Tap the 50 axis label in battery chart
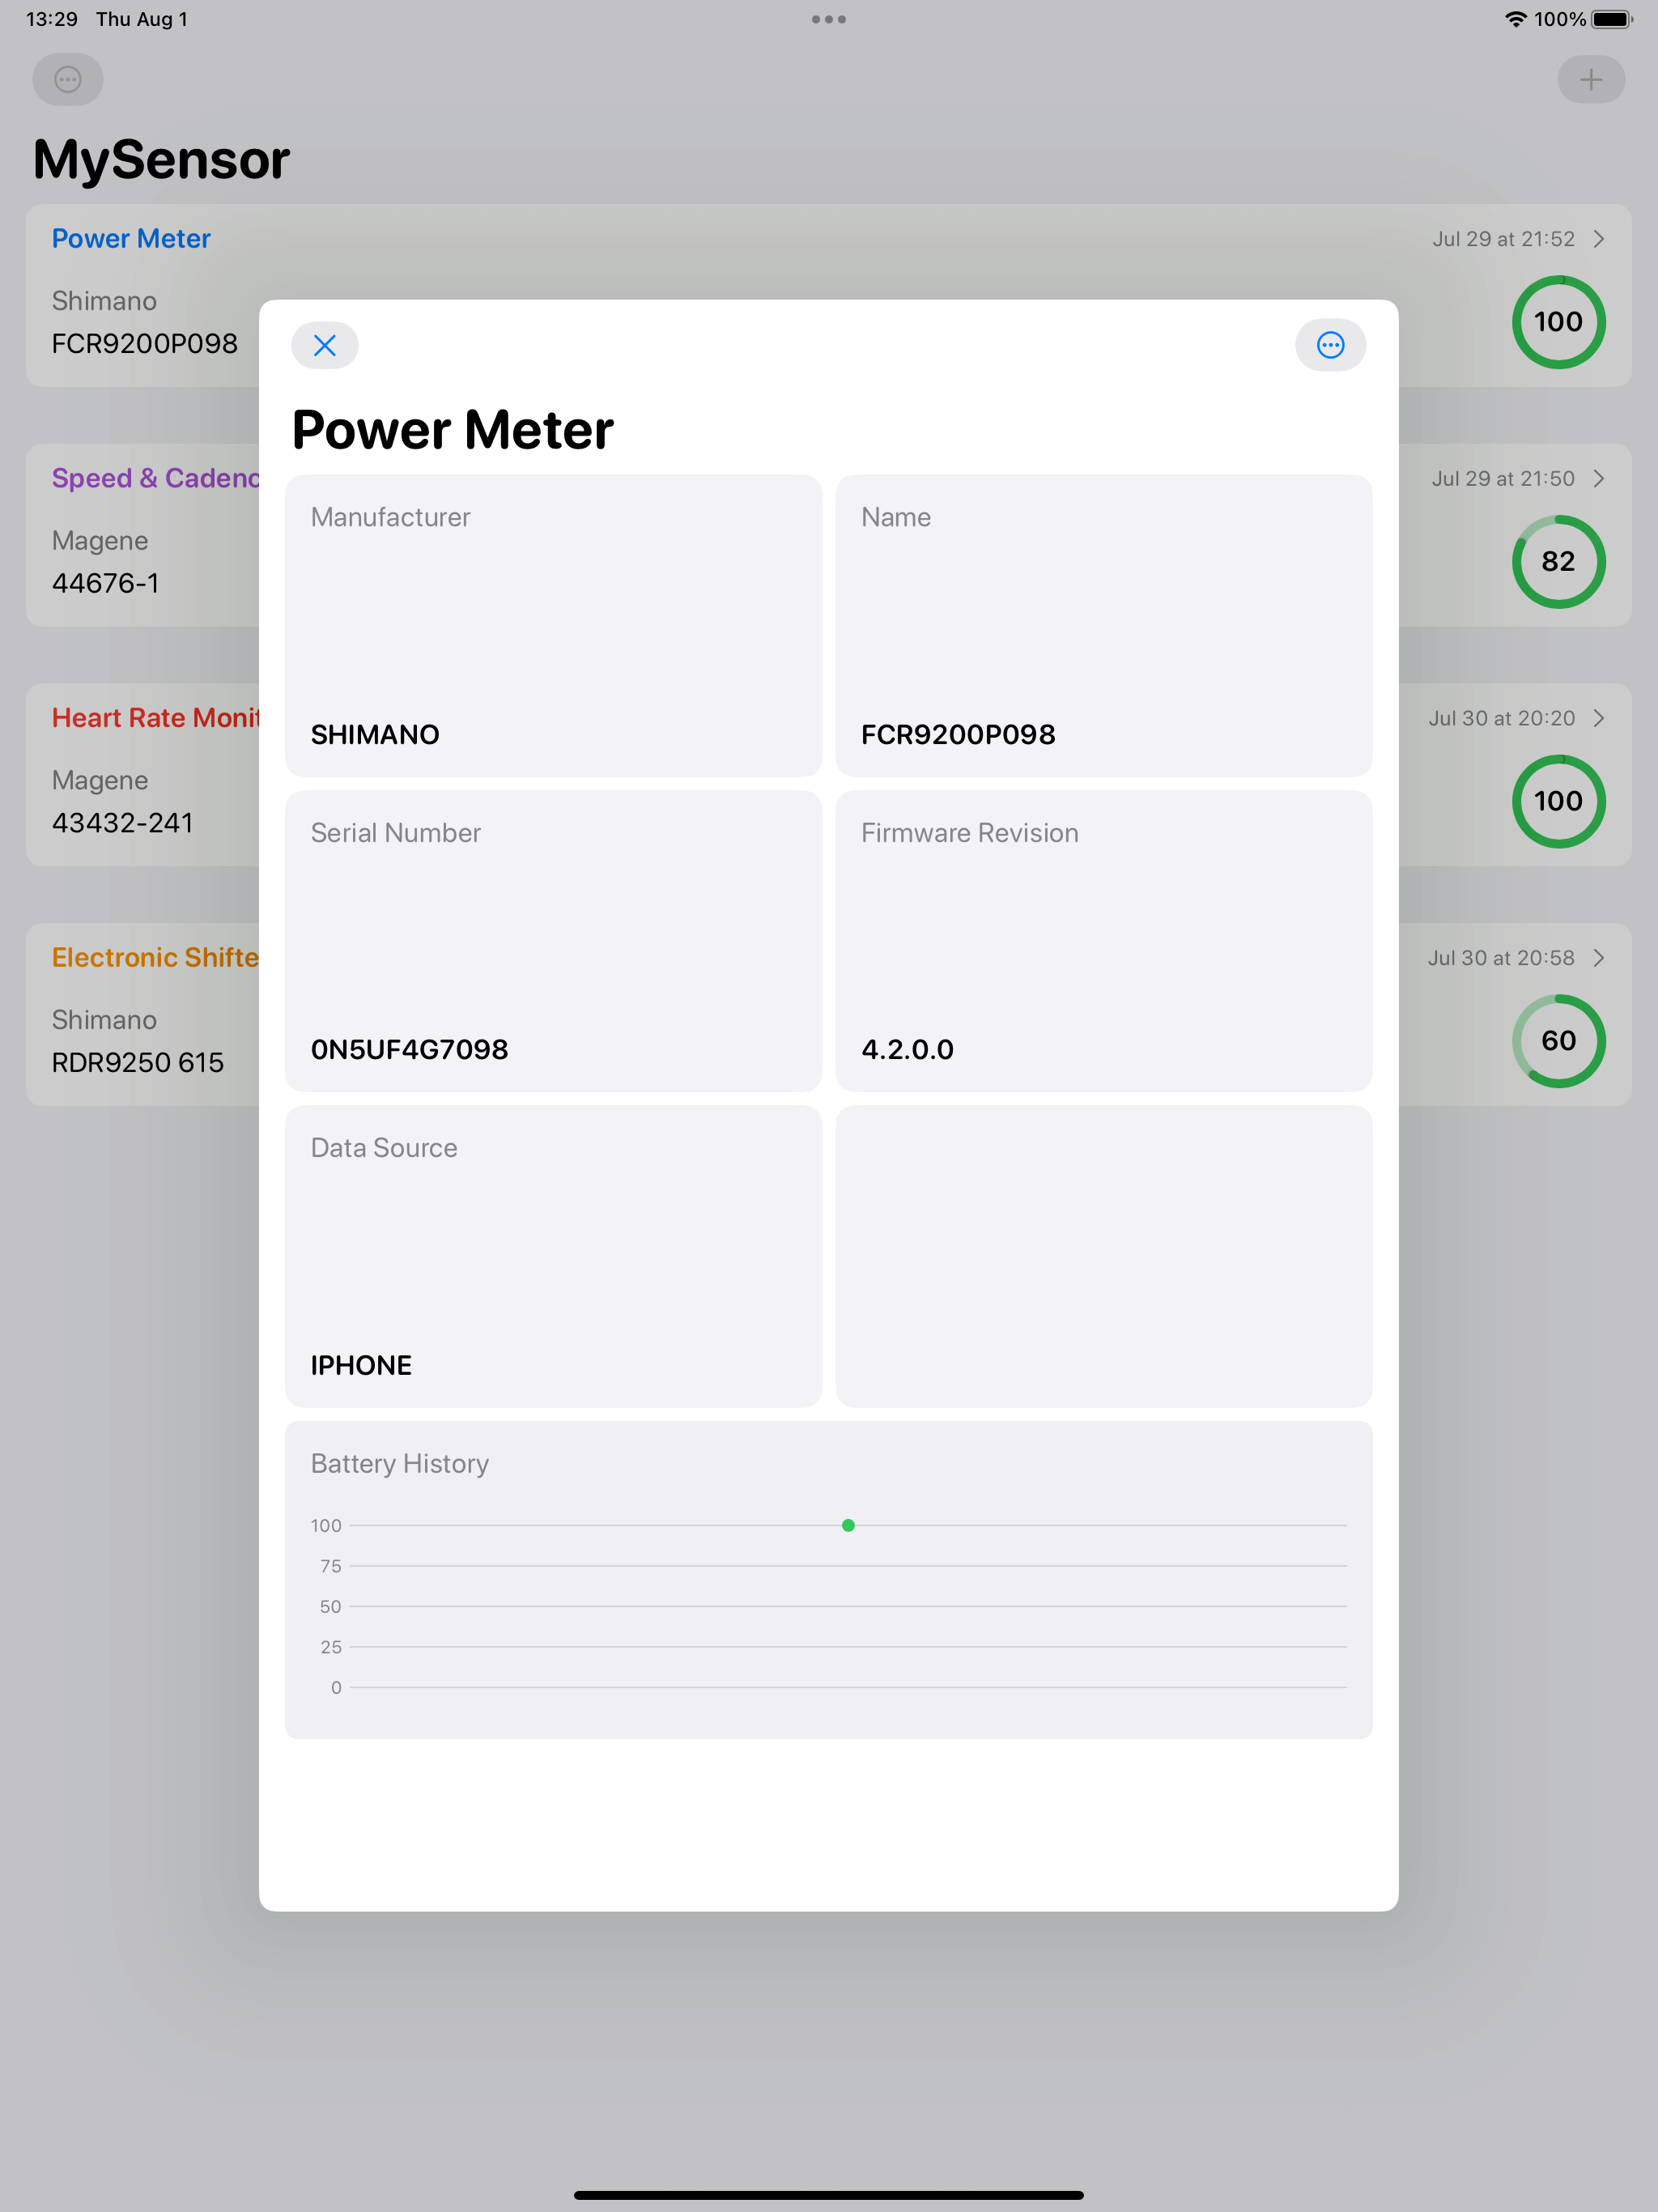Image resolution: width=1658 pixels, height=2212 pixels. (x=330, y=1606)
